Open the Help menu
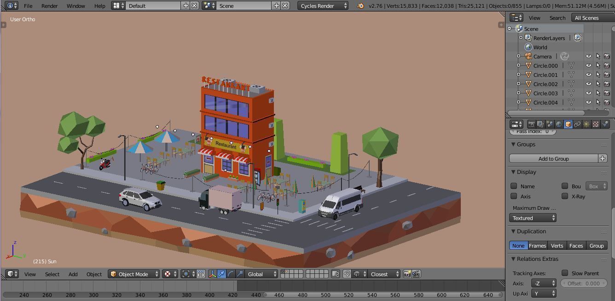 [99, 6]
